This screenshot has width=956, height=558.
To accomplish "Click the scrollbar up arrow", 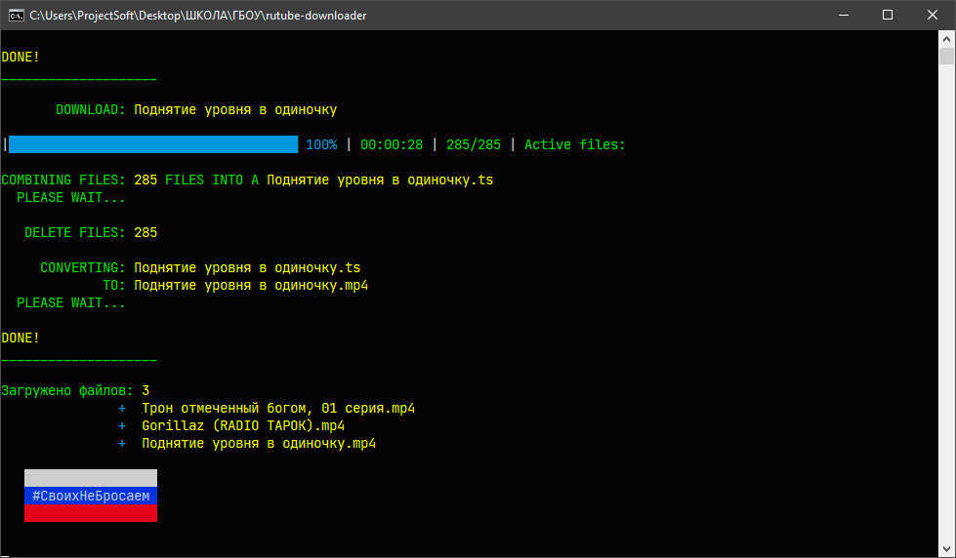I will (x=947, y=38).
